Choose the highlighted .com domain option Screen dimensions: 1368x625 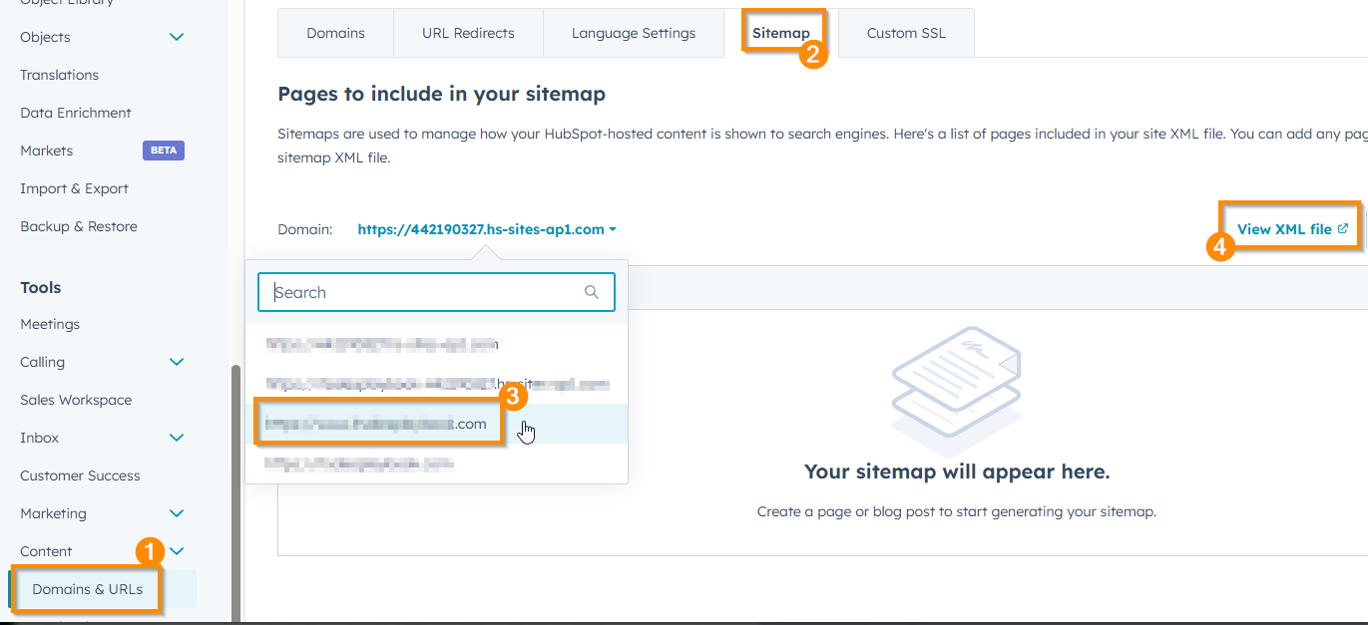tap(376, 424)
